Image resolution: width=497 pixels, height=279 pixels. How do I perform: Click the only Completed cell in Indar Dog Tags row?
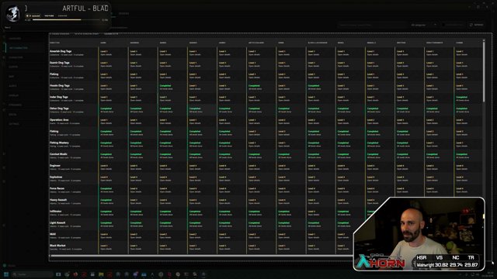coord(468,98)
